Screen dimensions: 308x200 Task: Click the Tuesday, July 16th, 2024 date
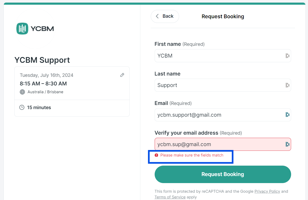[x=47, y=75]
